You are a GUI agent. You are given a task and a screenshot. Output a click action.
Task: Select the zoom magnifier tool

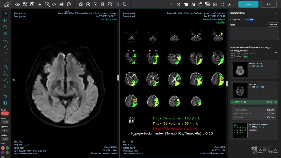5,27
